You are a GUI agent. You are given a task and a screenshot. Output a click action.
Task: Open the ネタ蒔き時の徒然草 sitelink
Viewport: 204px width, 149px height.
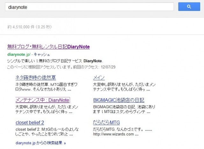tap(36, 78)
